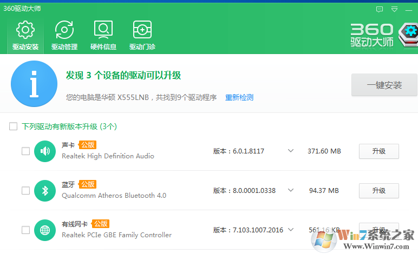Tick the Realtek High Definition Audio checkbox
The image size is (418, 254).
click(x=25, y=151)
